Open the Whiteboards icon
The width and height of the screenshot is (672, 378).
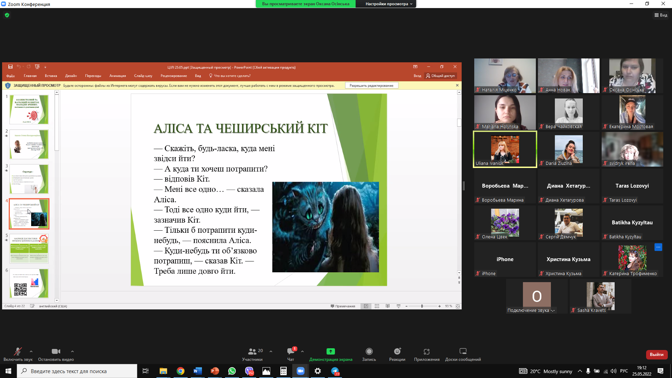463,351
